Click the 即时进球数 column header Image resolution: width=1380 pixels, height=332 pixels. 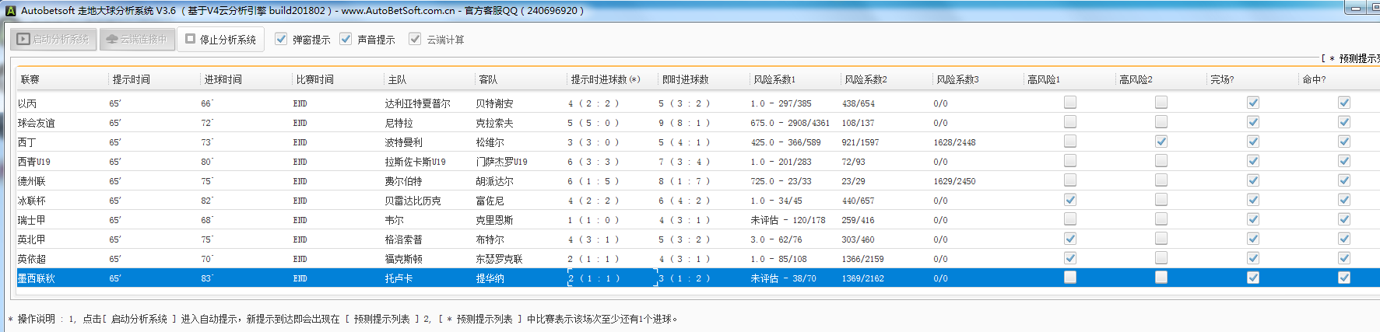[x=685, y=79]
